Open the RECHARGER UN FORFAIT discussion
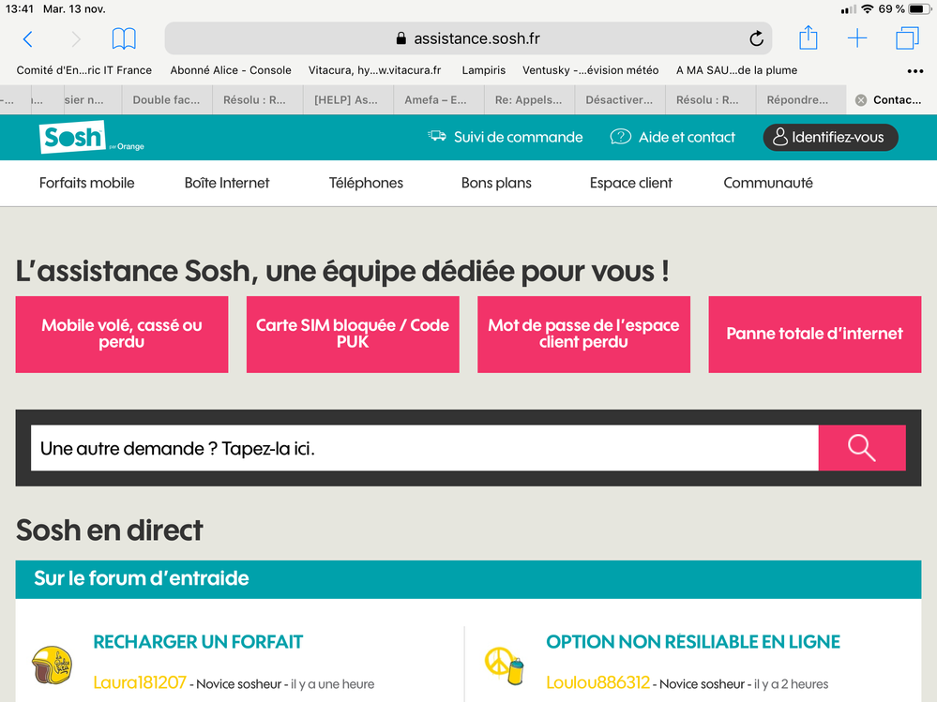 197,642
